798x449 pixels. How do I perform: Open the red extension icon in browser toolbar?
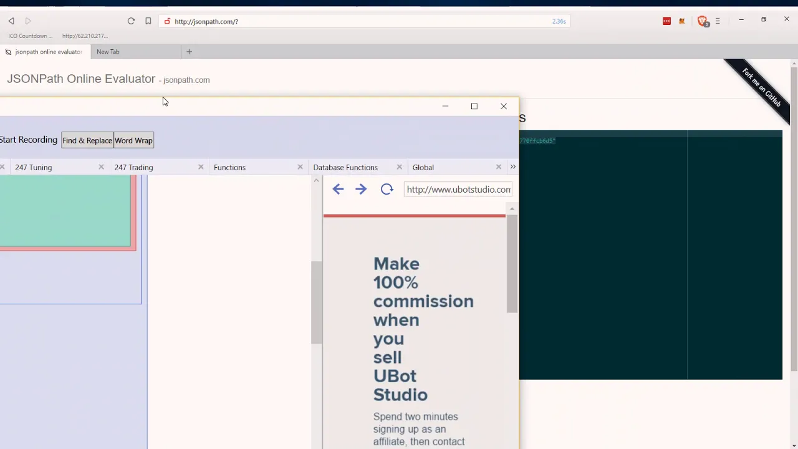pos(666,21)
